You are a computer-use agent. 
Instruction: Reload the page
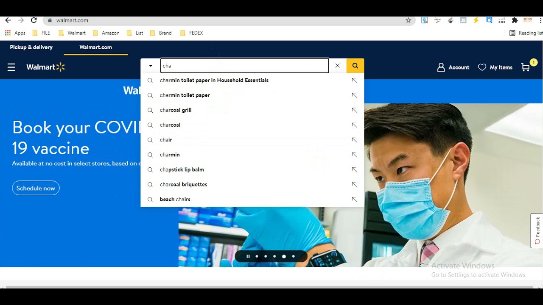34,20
